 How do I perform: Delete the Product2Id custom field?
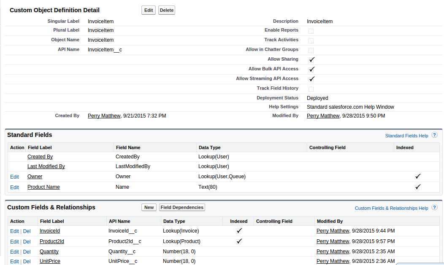click(27, 242)
